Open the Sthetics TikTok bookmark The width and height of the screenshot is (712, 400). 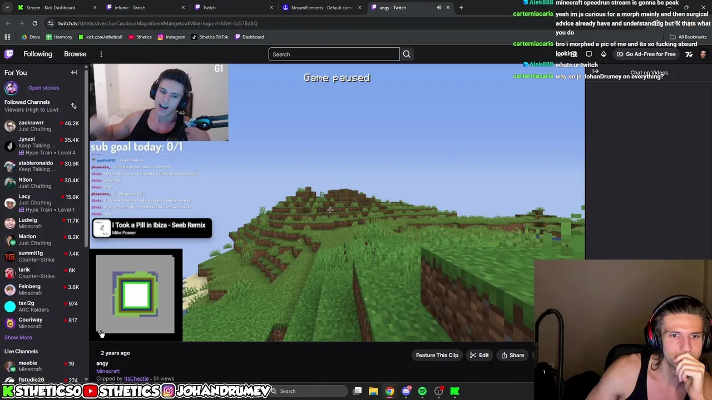(210, 37)
